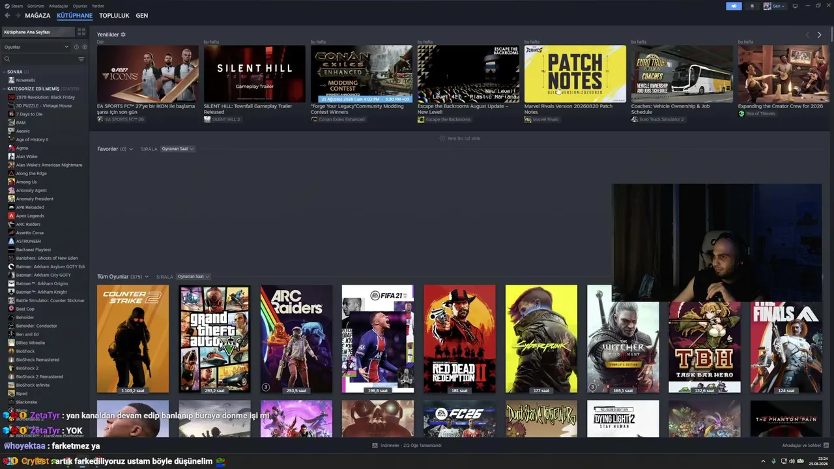Open notifications bell

pyautogui.click(x=752, y=6)
